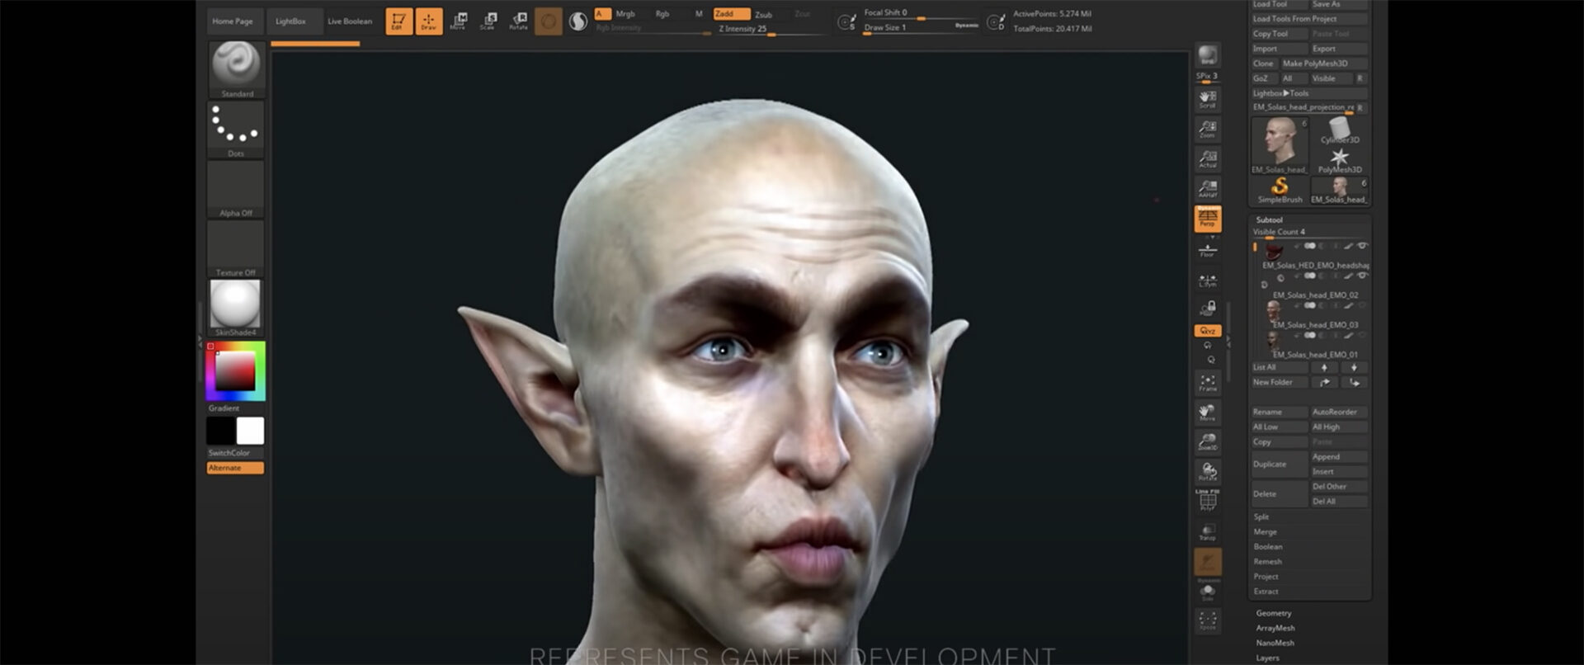
Task: Expand the Split subpalette
Action: [x=1261, y=516]
